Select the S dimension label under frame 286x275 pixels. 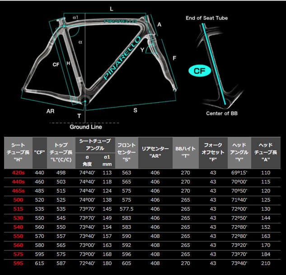135,110
